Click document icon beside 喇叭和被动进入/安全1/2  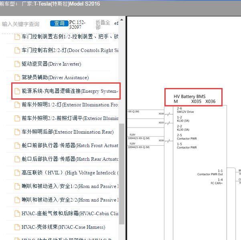[17, 186]
